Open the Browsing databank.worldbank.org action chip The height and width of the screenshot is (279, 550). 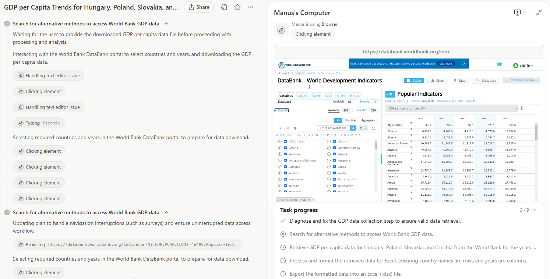click(x=128, y=244)
